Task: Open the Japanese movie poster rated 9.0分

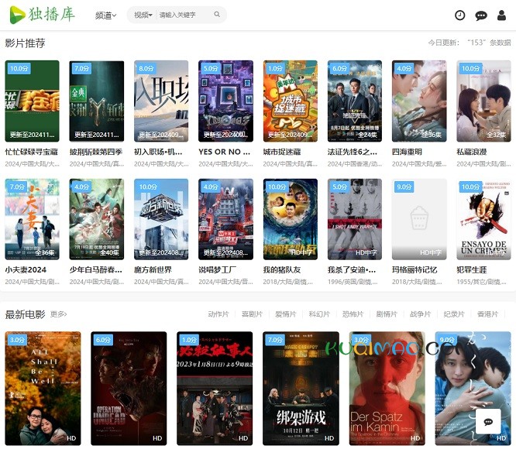Action: pos(473,388)
